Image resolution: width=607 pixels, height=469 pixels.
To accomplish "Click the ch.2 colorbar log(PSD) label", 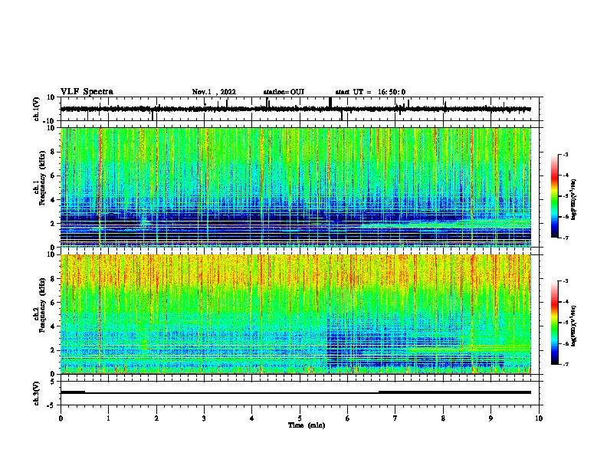I will pos(574,326).
